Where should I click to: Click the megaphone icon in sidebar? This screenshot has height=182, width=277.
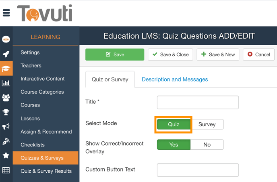[x=6, y=127]
